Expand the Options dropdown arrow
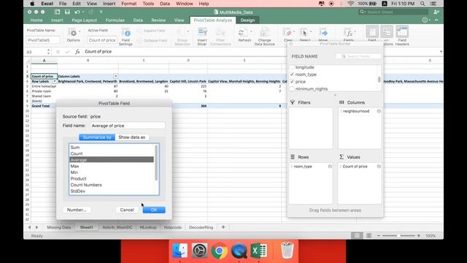This screenshot has height=263, width=467. click(80, 31)
